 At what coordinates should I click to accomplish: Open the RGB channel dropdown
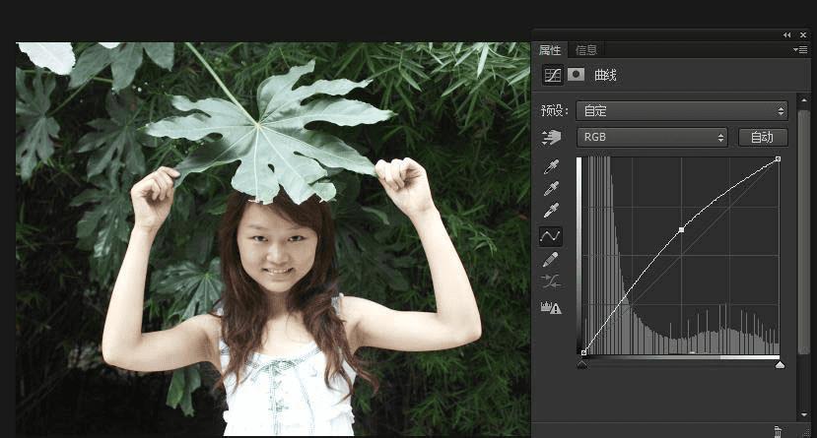click(x=653, y=138)
